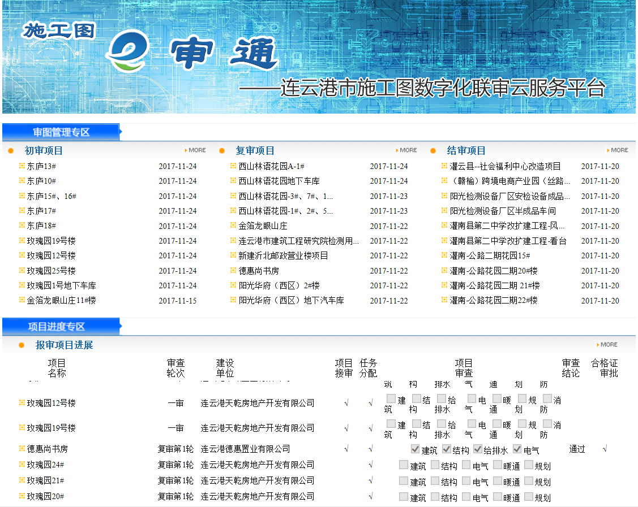Click the 审查轮次 column header

point(175,368)
